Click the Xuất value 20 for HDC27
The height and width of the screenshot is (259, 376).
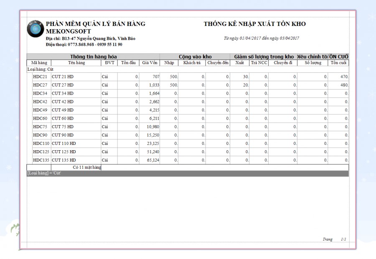pyautogui.click(x=246, y=85)
